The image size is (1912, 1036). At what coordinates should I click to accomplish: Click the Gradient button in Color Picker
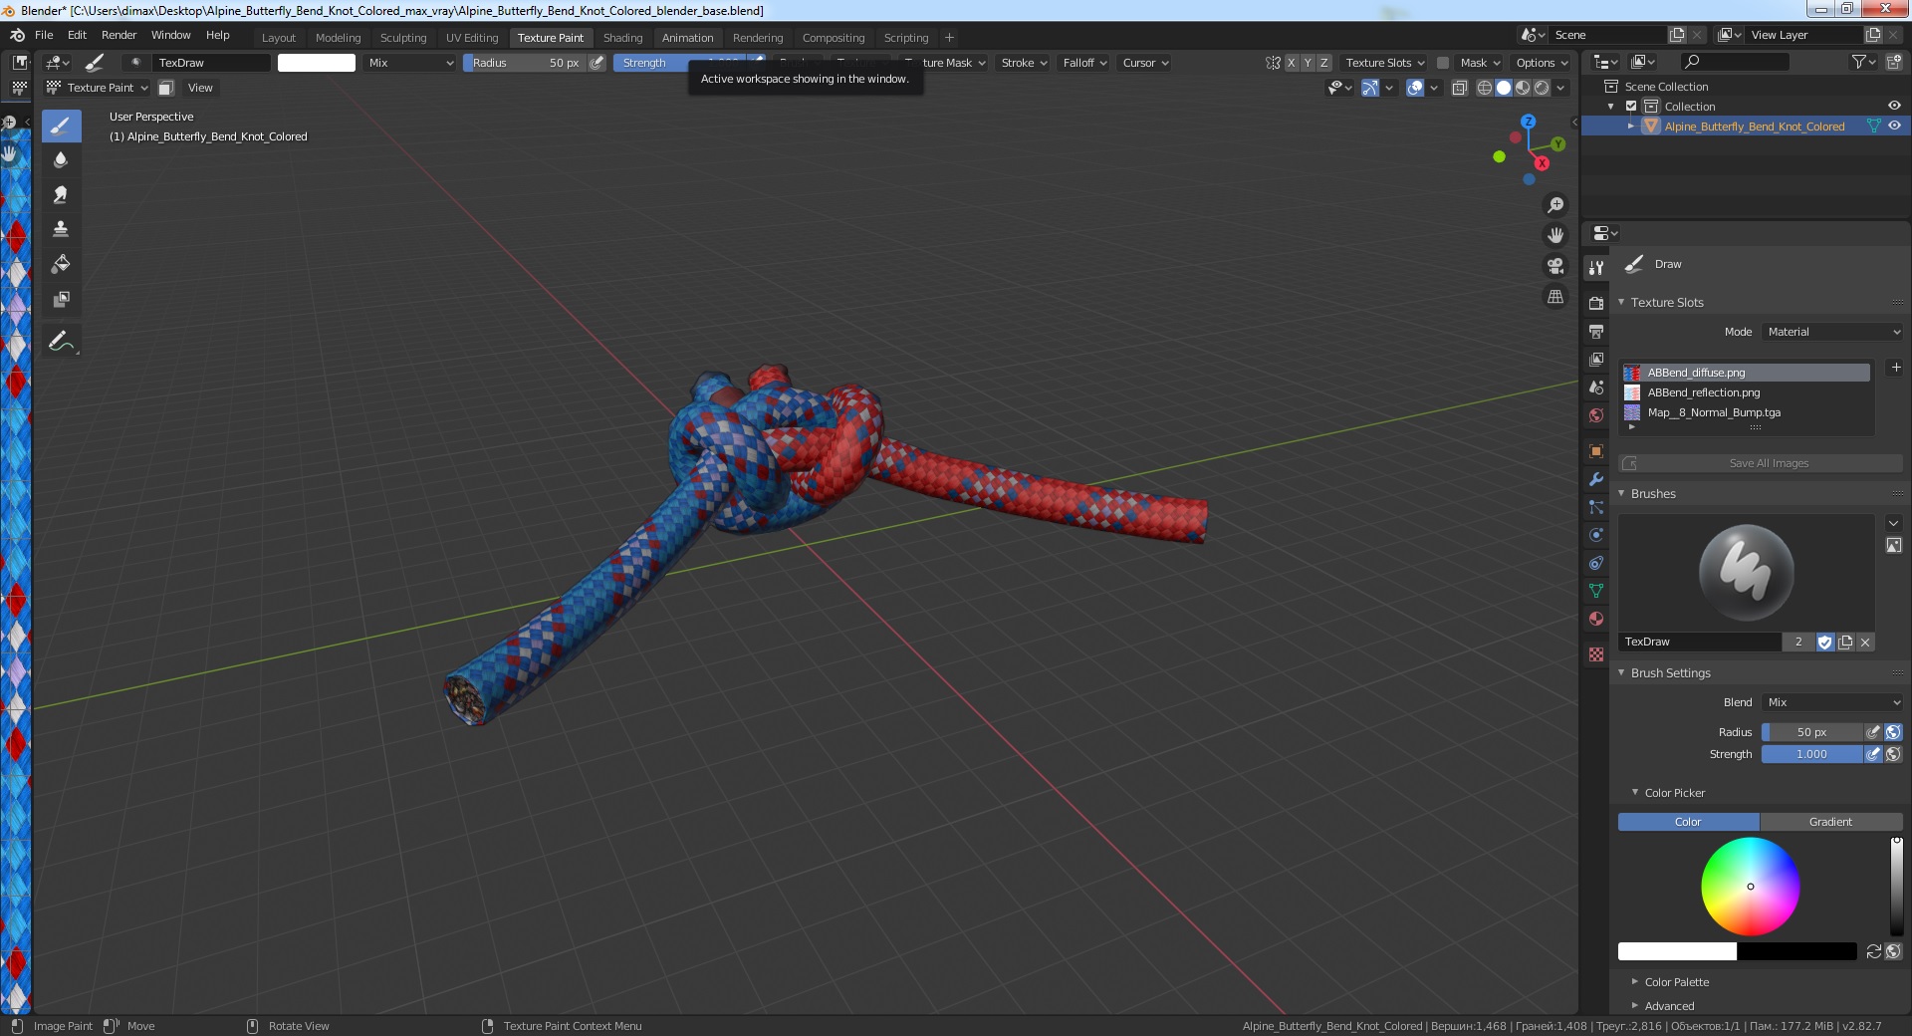coord(1830,822)
